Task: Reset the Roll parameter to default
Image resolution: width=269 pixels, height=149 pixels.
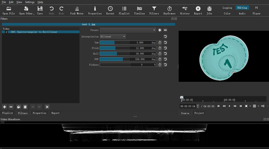Action: point(166,54)
